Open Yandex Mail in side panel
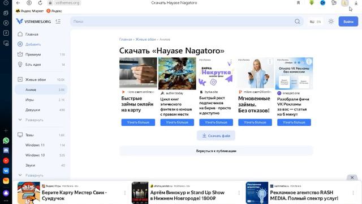 (6, 181)
